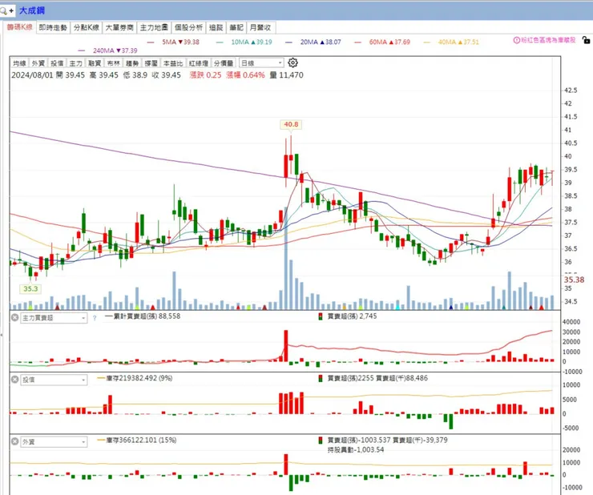Click the 粉紅色區塊為庫藏股 notice text
Image resolution: width=593 pixels, height=495 pixels.
pos(548,40)
